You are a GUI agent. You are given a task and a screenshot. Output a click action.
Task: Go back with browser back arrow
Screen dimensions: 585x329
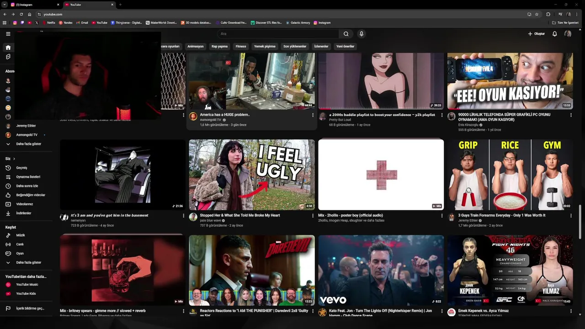5,14
